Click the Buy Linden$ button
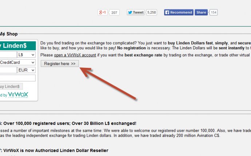 11,86
